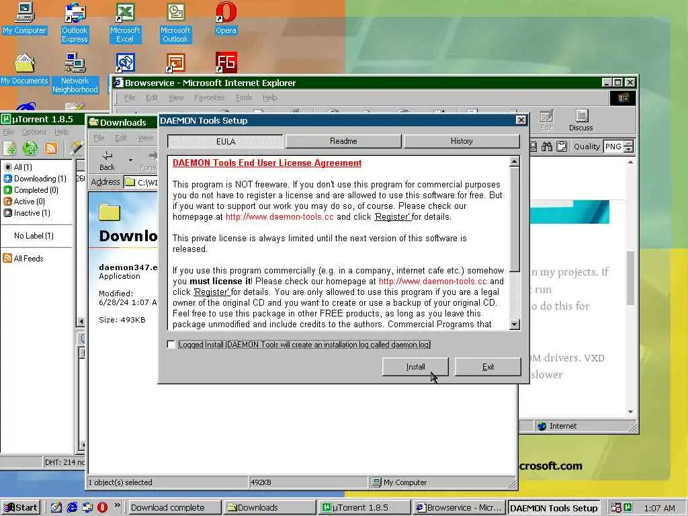Open My Computer desktop icon
The width and height of the screenshot is (688, 516).
coord(25,18)
